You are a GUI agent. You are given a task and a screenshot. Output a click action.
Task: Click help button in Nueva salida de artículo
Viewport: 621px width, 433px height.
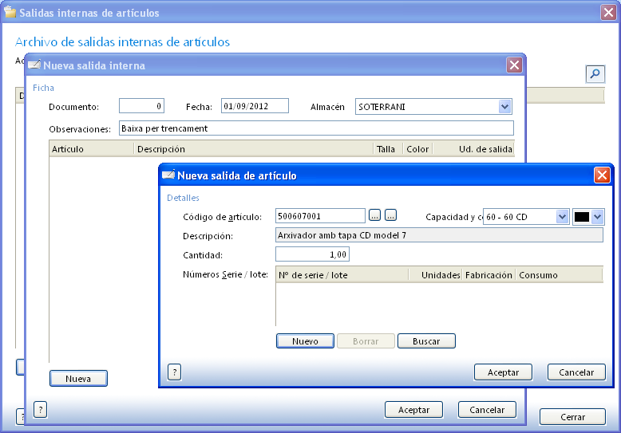174,372
